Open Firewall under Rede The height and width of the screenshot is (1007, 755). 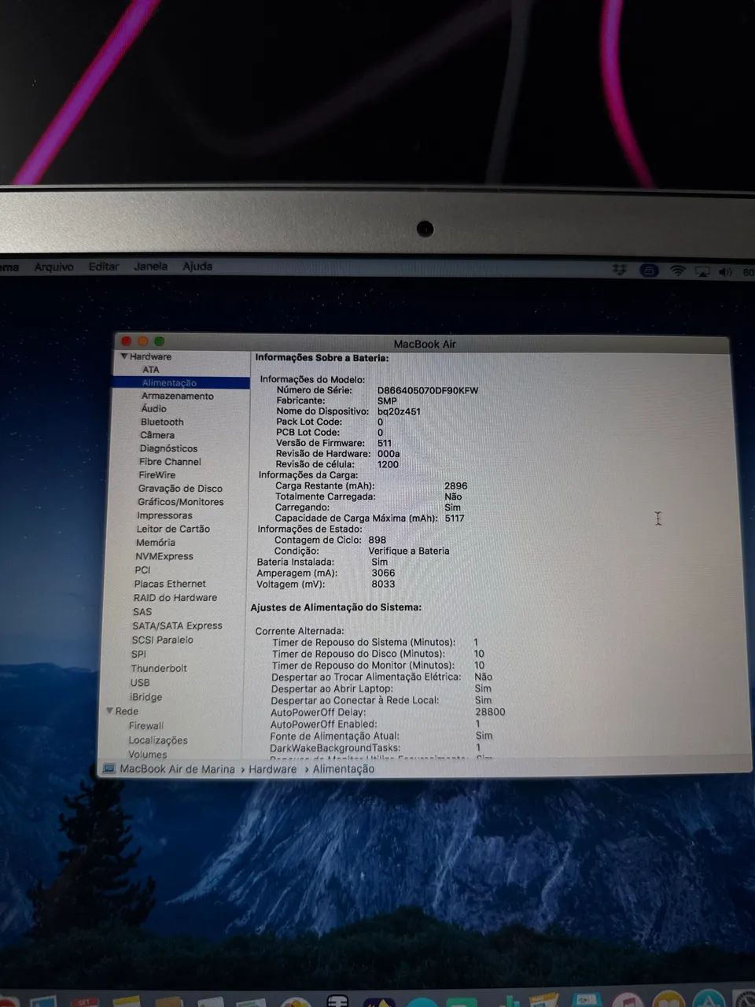coord(146,726)
